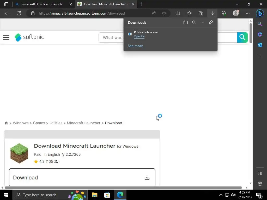This screenshot has height=200, width=267.
Task: Refresh the current page
Action: pos(19,13)
